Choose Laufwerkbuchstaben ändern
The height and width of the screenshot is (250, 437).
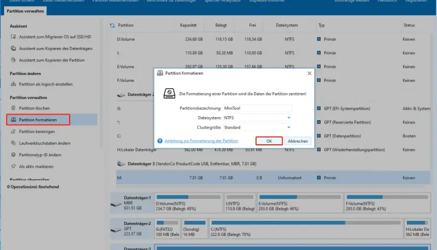[x=45, y=143]
